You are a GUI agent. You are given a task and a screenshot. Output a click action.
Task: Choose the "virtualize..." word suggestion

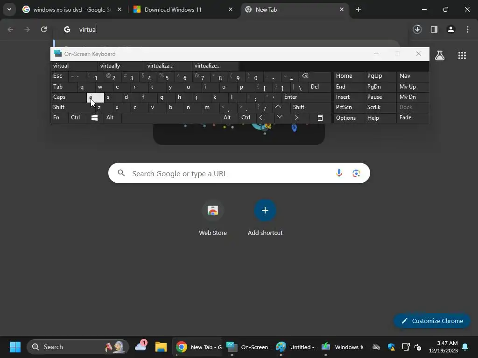215,66
